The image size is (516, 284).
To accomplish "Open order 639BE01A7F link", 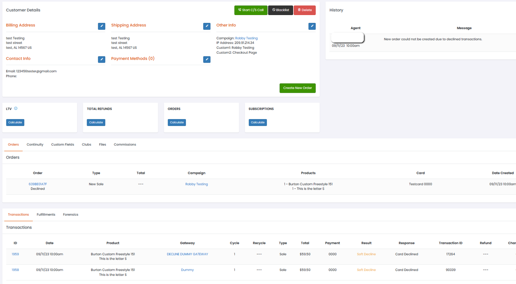I will [x=38, y=184].
